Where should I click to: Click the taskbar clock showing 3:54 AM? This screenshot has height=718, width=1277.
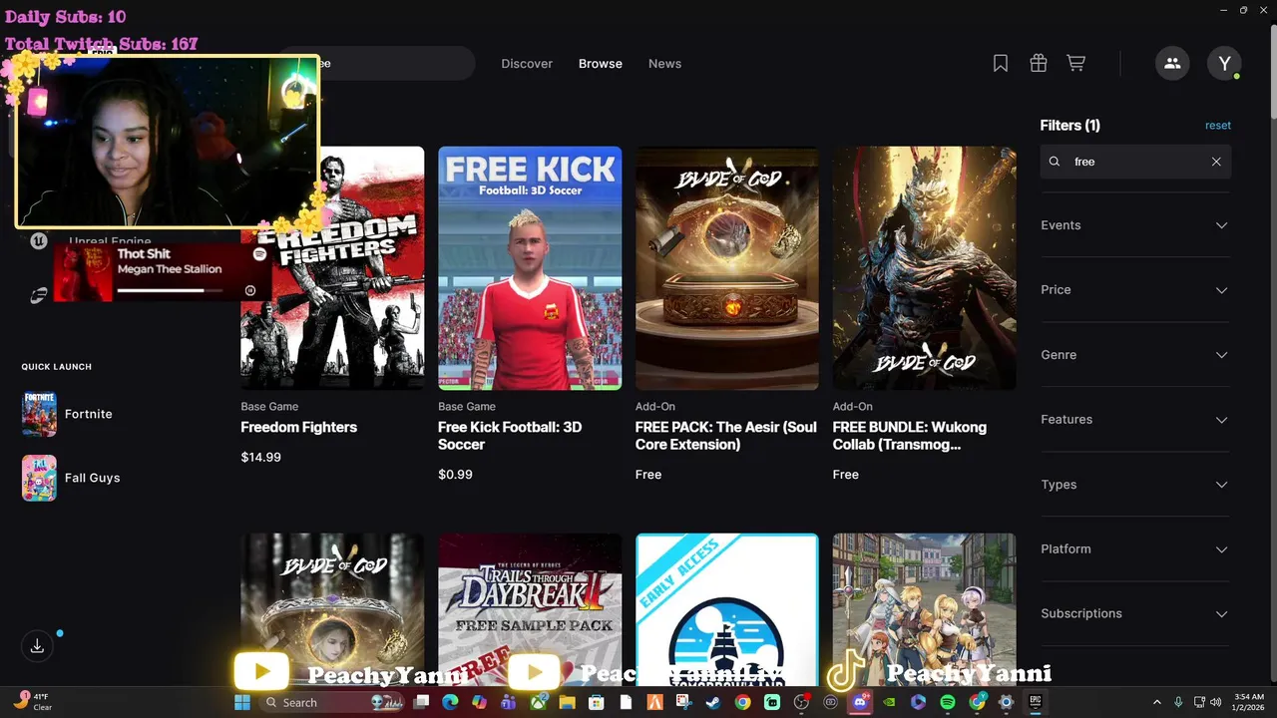(1249, 702)
